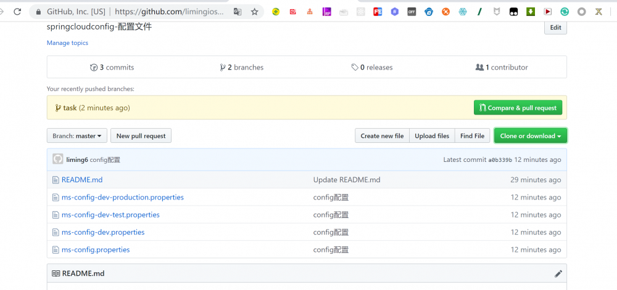Screen dimensions: 617x290
Task: Open the orange sitemap extension icon
Action: pyautogui.click(x=310, y=12)
